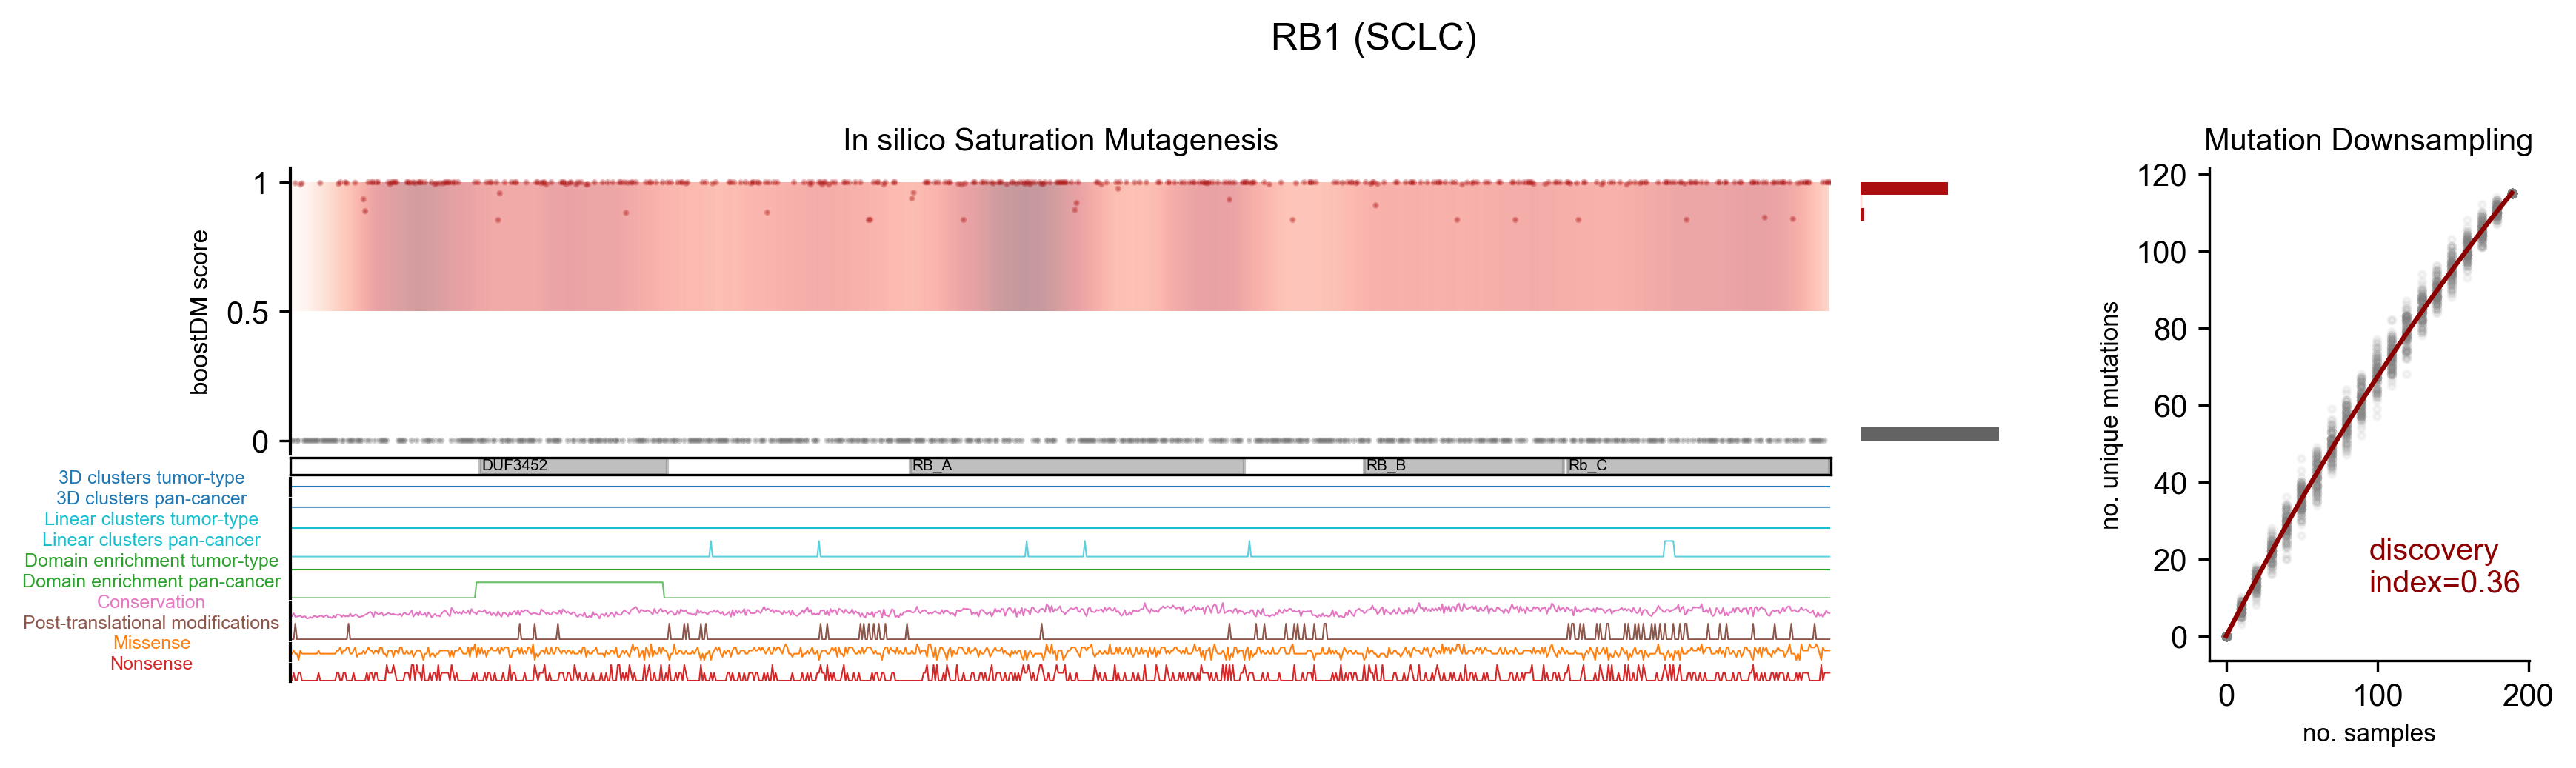The width and height of the screenshot is (2576, 768).
Task: Select 'Linear clusters pan-cancer' track label
Action: pyautogui.click(x=151, y=540)
